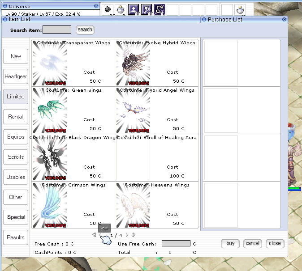Open the Limited category tab
302x271 pixels.
(16, 97)
